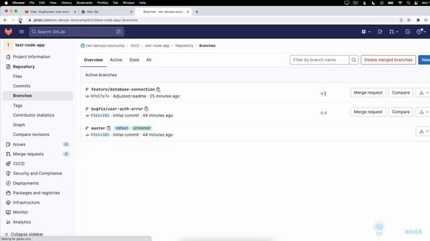The image size is (430, 241).
Task: Open Contributor statistics in sidebar
Action: coord(34,115)
